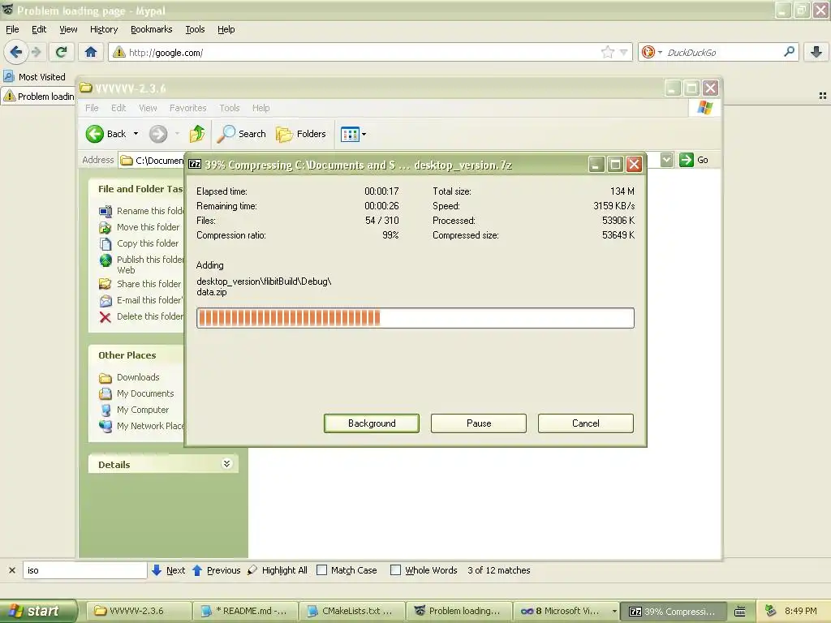Click Explorer's green Back button

click(x=106, y=134)
